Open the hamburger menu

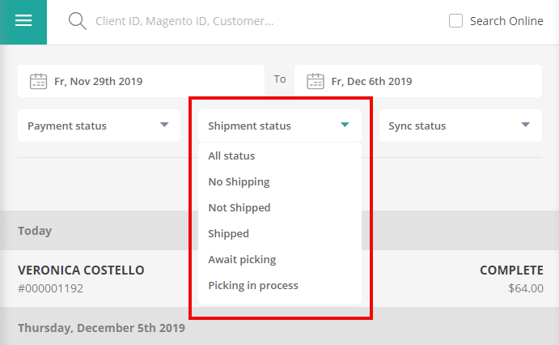click(x=23, y=21)
